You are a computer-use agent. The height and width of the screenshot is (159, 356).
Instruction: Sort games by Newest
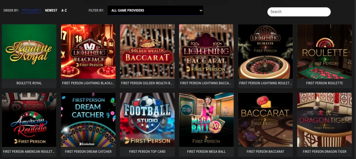51,10
